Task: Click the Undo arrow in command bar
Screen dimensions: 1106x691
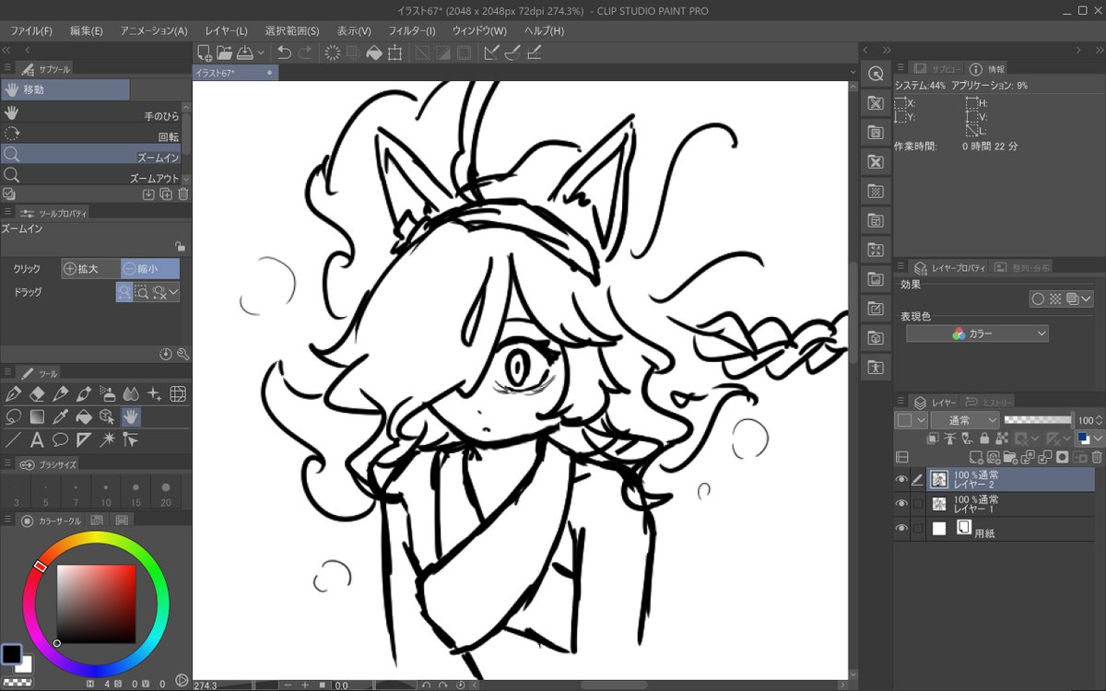Action: click(x=284, y=53)
